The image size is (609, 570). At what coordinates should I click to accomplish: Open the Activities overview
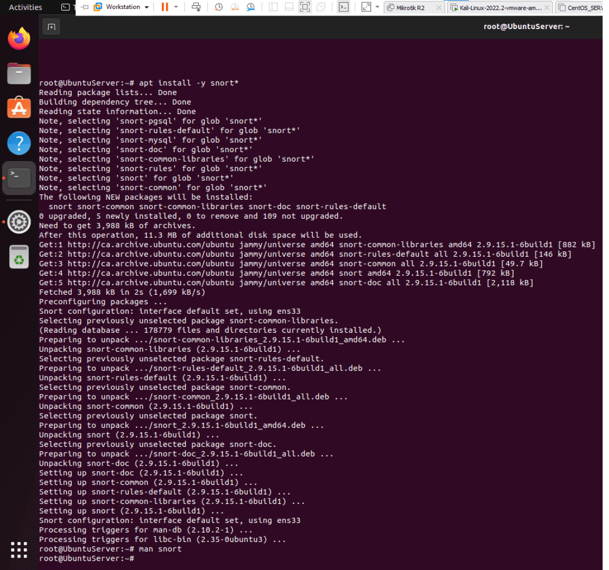click(26, 7)
